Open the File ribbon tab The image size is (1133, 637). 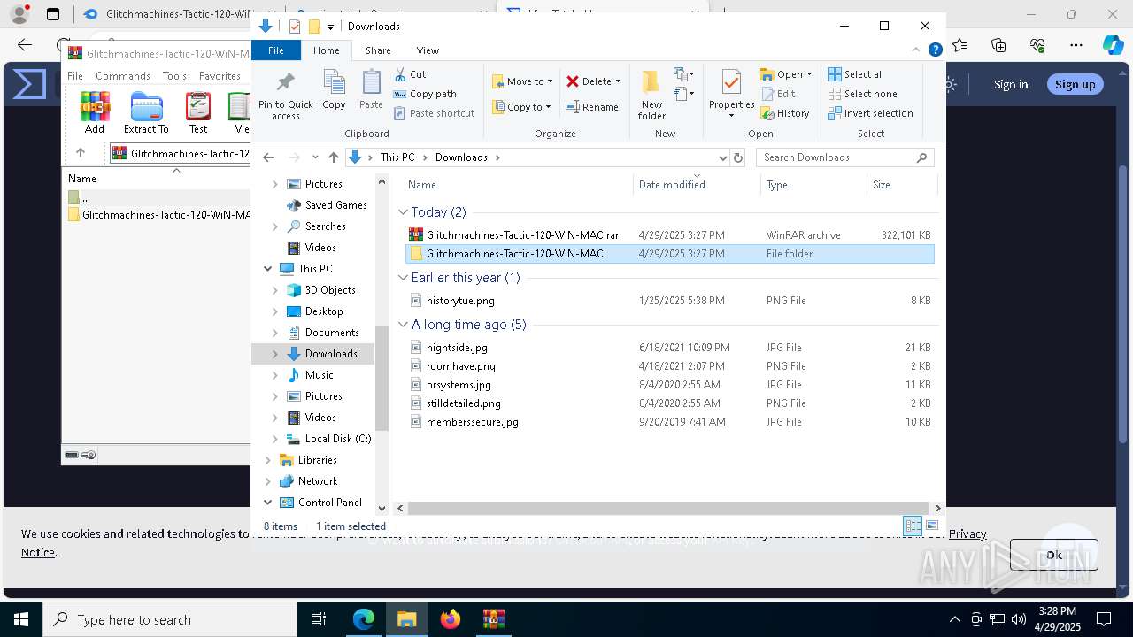[x=276, y=50]
